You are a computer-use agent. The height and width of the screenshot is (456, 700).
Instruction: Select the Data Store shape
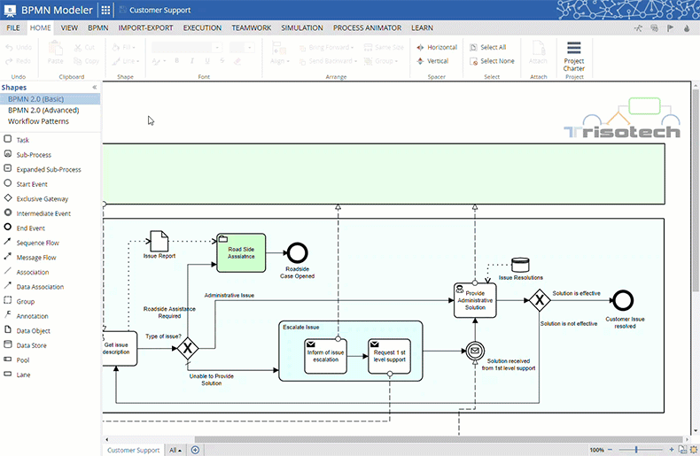[x=31, y=346]
